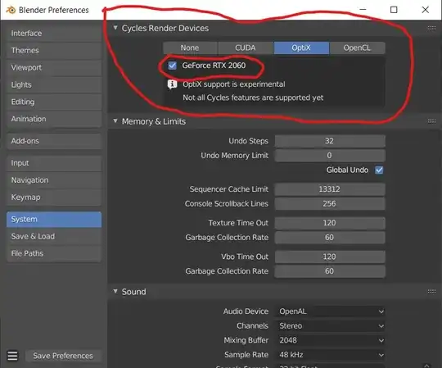This screenshot has width=442, height=368.
Task: Click the Vbo Time Out field
Action: 330,257
